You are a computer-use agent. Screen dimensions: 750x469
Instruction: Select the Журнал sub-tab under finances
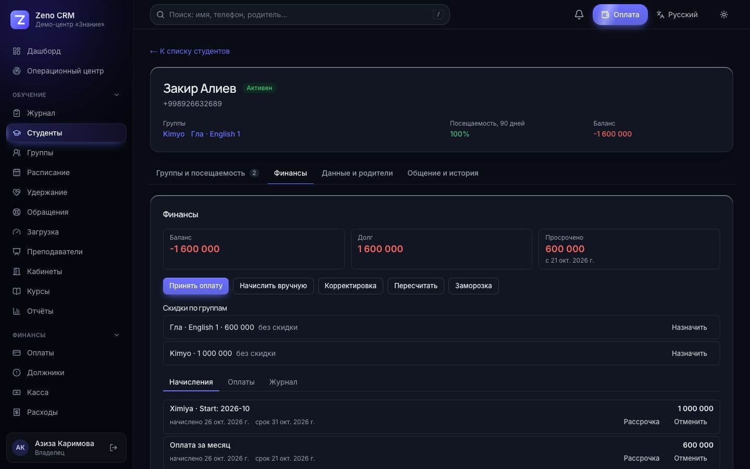(283, 382)
